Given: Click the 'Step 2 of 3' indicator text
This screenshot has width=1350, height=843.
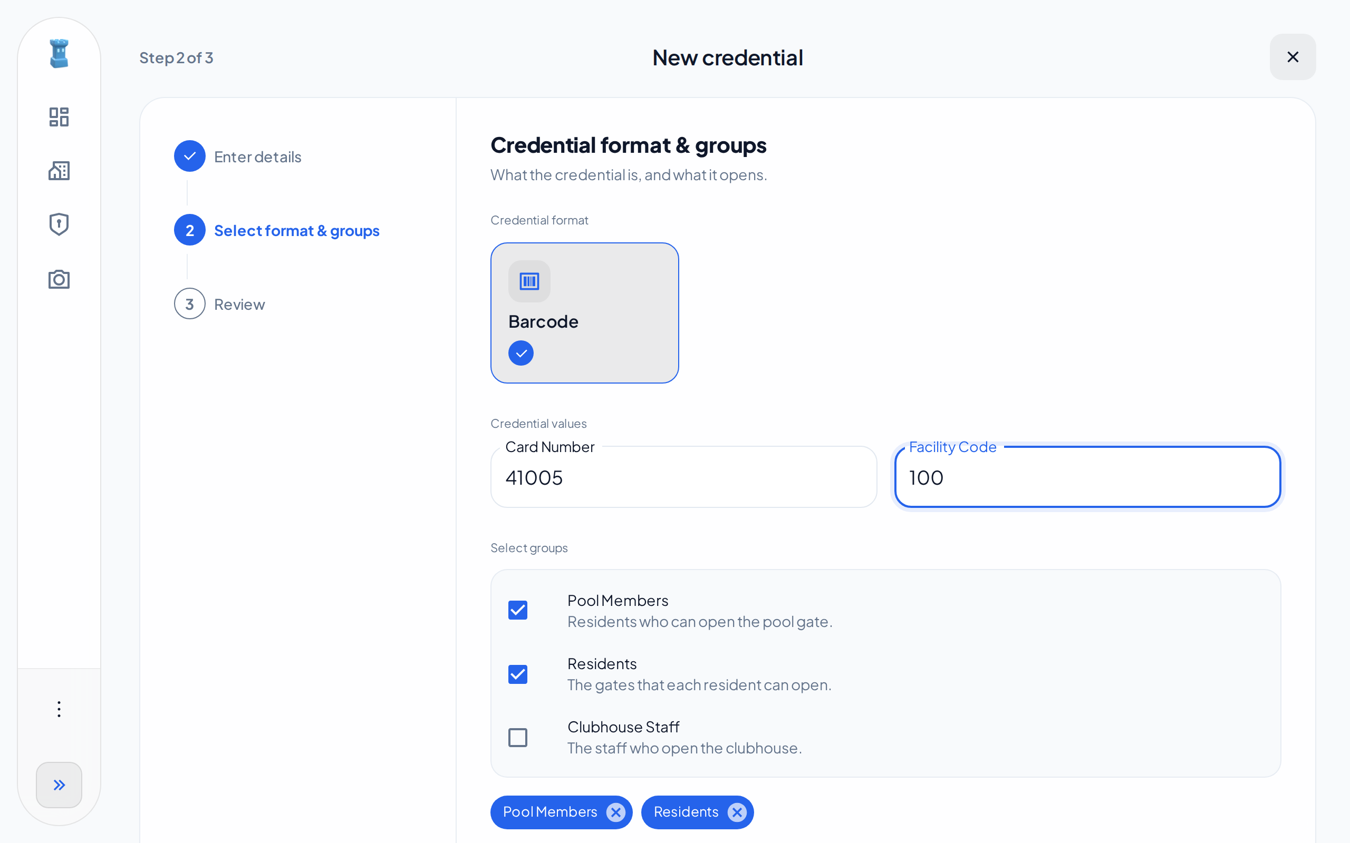Looking at the screenshot, I should point(176,57).
